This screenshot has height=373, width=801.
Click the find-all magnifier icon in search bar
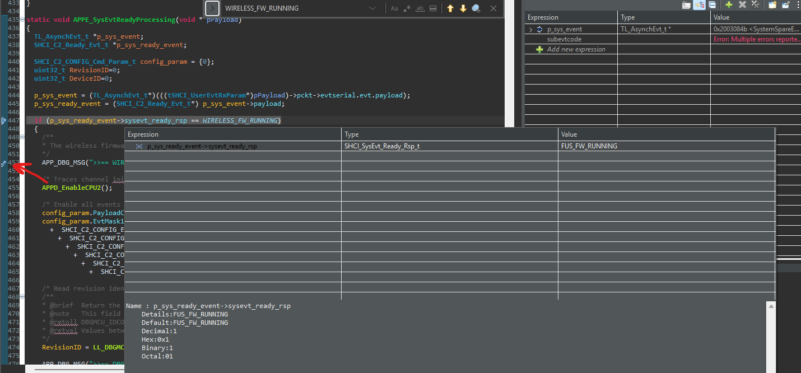476,8
